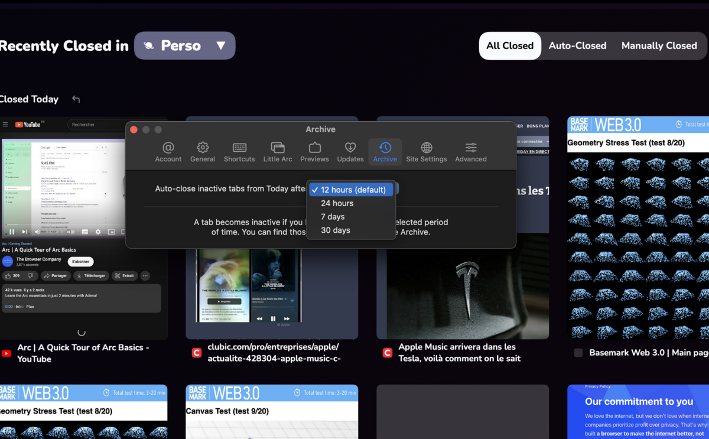
Task: Click "Arc | A Quick Tour of Arc Basics - YouTube" title
Action: point(83,353)
